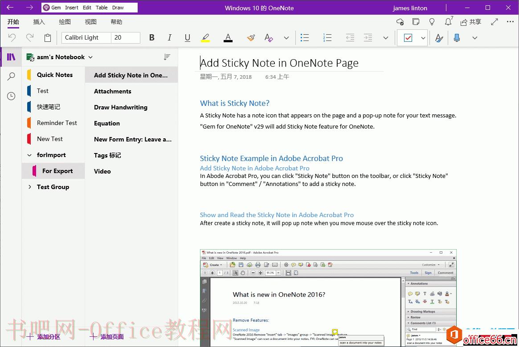Decrease paragraph indent

point(350,38)
